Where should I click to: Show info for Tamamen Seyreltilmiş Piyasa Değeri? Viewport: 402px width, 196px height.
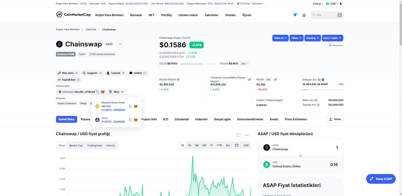(x=249, y=79)
